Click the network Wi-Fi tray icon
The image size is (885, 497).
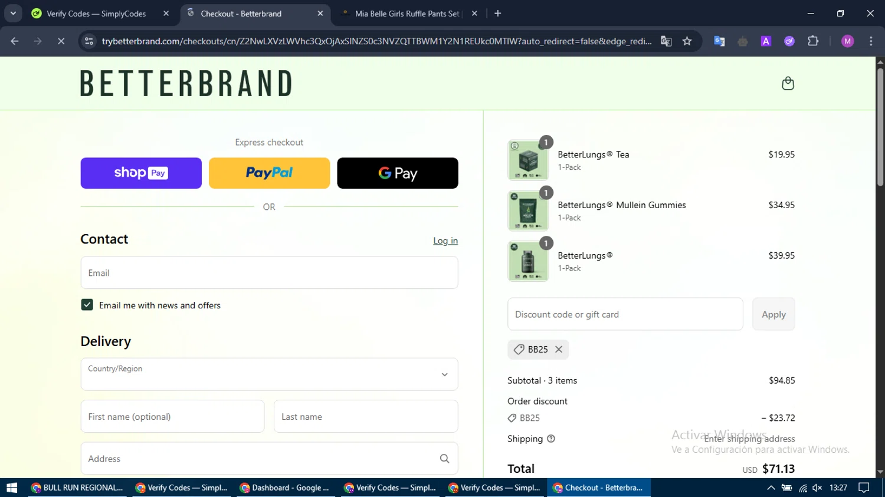[803, 488]
